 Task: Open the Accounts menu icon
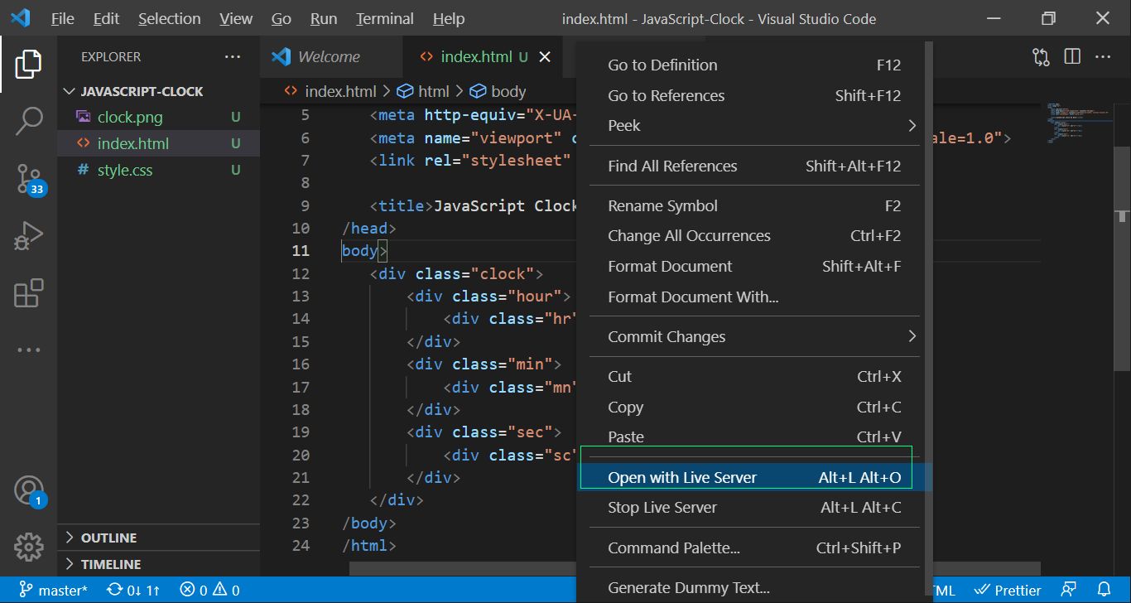(29, 490)
